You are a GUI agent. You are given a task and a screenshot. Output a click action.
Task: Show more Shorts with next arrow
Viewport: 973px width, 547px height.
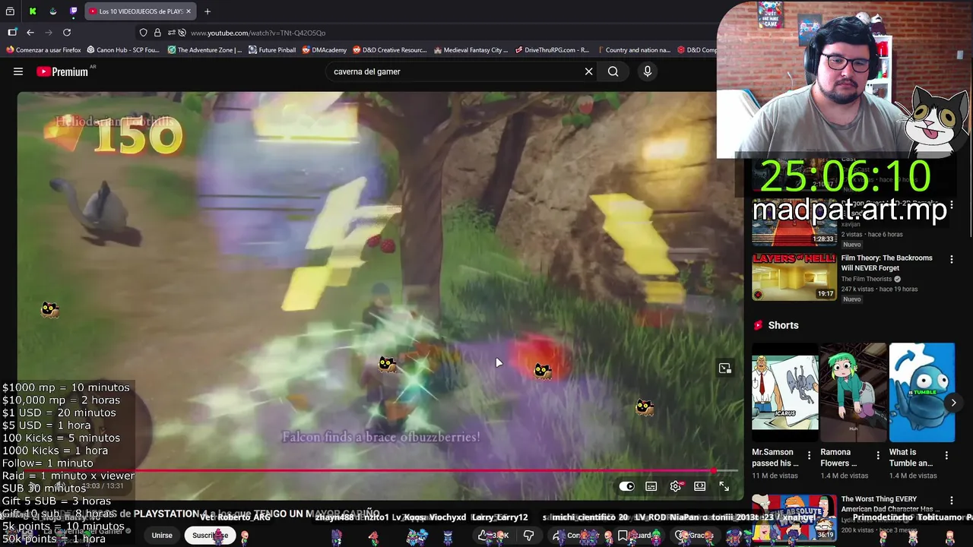pos(953,403)
